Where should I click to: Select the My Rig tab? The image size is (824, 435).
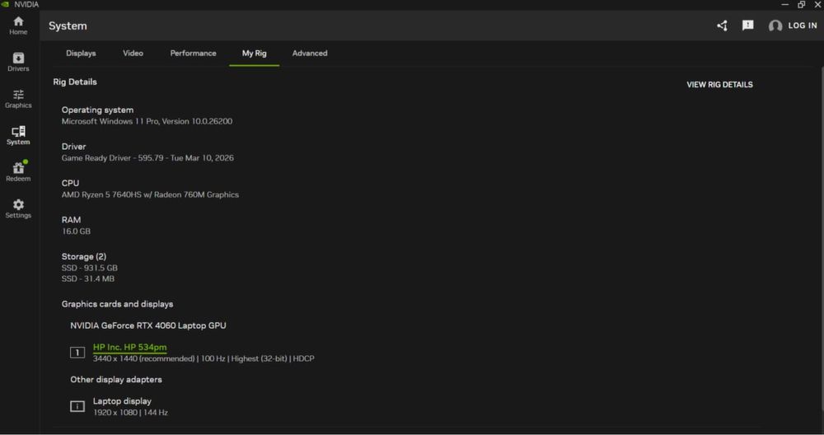point(255,53)
